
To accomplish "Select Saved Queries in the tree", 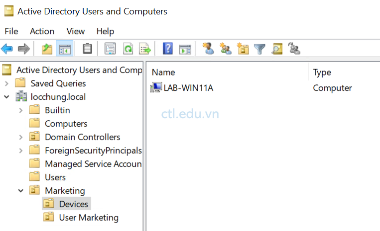I will (x=58, y=83).
